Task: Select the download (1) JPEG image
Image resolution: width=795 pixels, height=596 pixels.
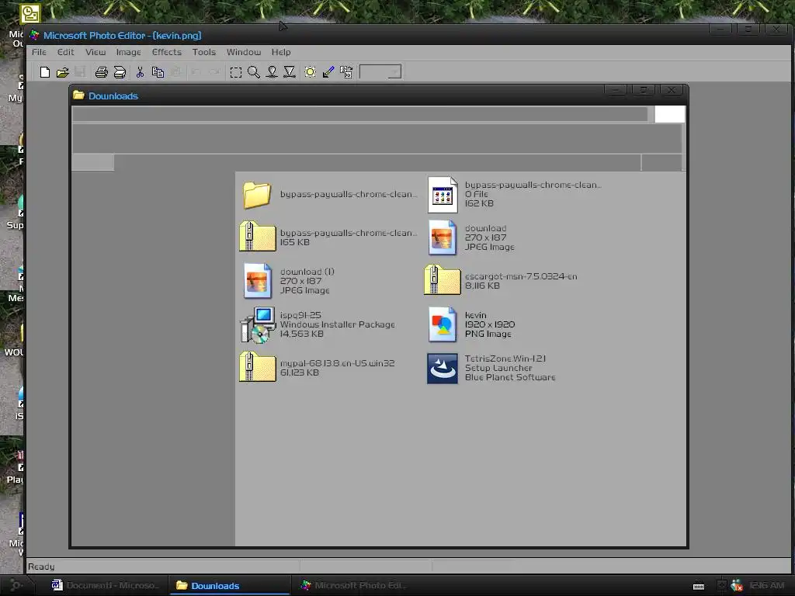Action: click(288, 281)
